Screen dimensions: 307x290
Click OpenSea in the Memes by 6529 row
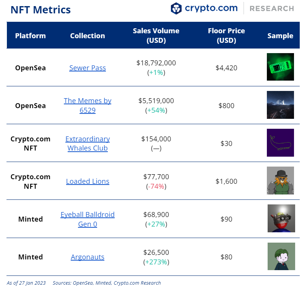pyautogui.click(x=30, y=106)
